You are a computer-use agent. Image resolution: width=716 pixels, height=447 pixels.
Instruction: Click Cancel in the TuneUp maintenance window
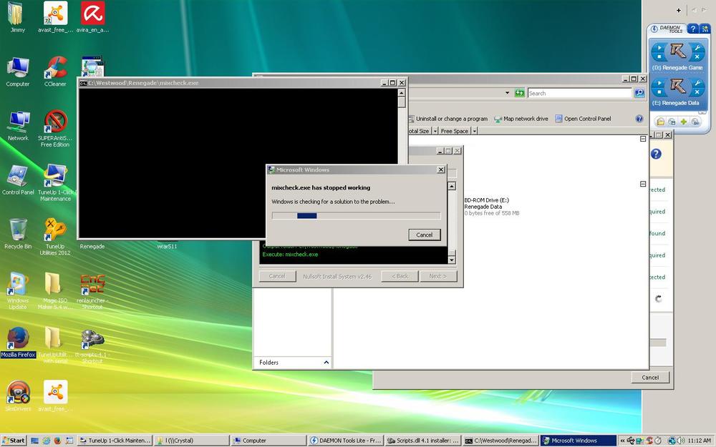650,377
